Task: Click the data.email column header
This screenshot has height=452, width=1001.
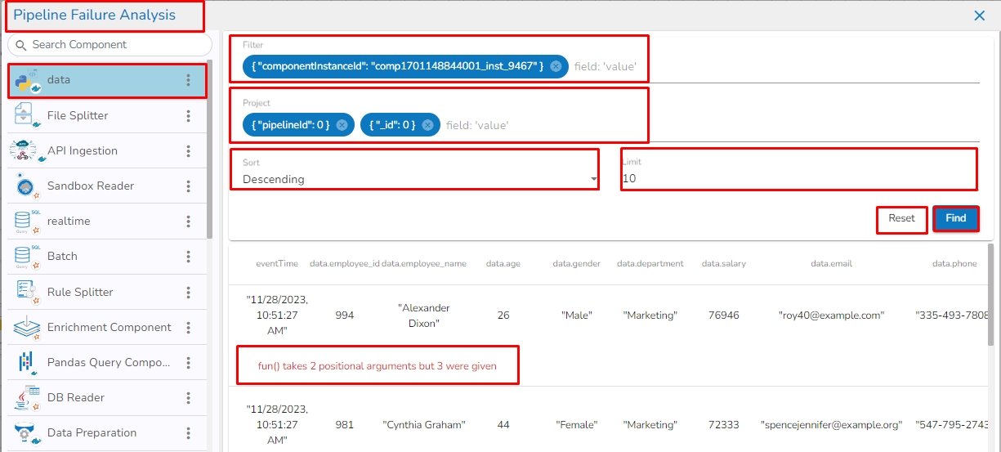Action: click(x=831, y=264)
